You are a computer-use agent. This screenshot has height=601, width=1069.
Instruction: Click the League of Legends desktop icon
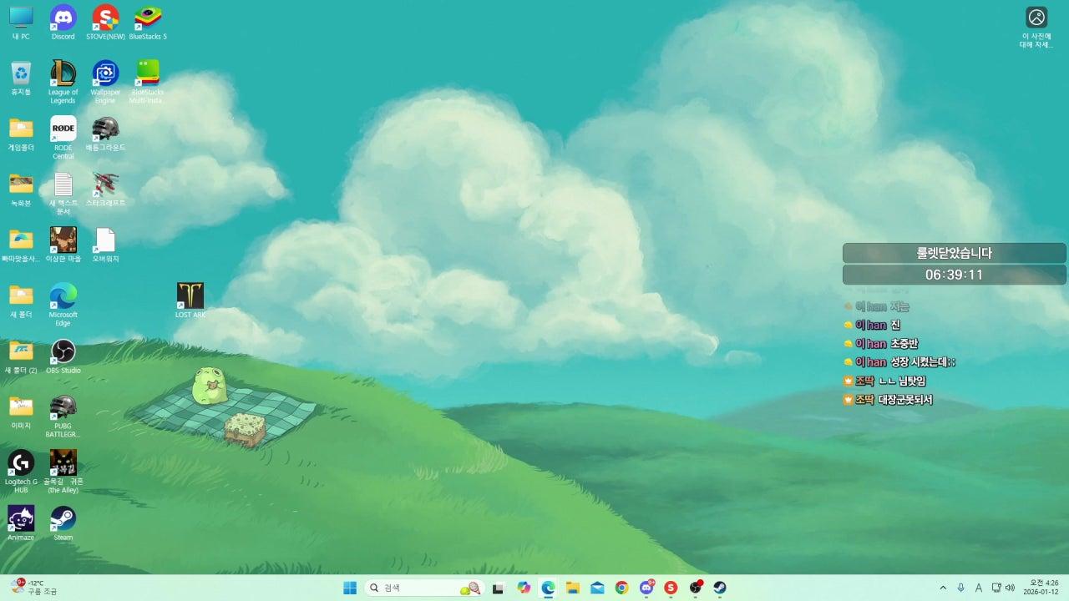63,74
